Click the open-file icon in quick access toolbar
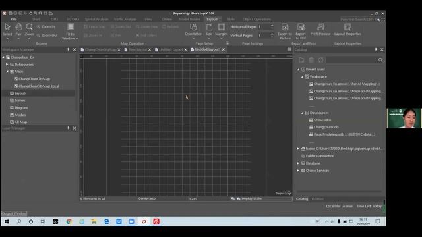 (51, 13)
